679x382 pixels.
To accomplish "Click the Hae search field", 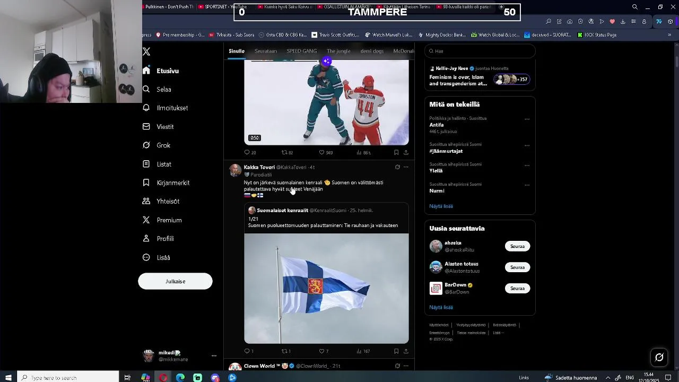I will click(480, 51).
